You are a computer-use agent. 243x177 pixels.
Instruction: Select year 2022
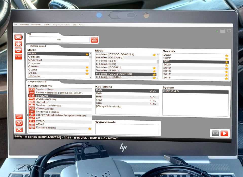point(196,58)
